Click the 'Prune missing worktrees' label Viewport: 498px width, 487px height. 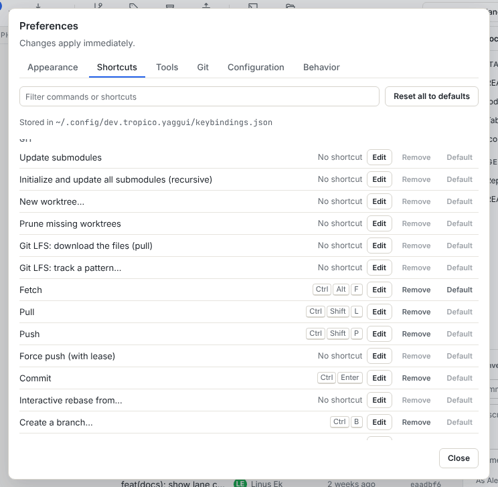point(70,224)
